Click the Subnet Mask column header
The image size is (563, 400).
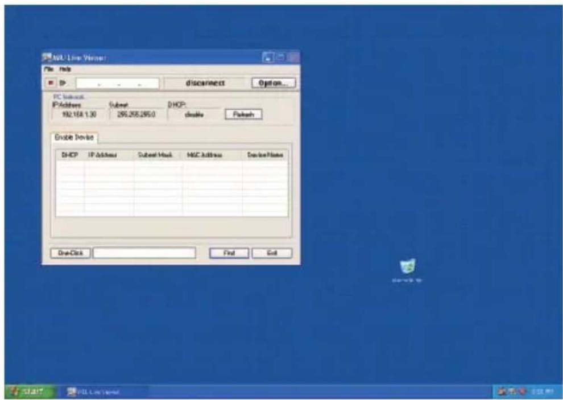[158, 155]
